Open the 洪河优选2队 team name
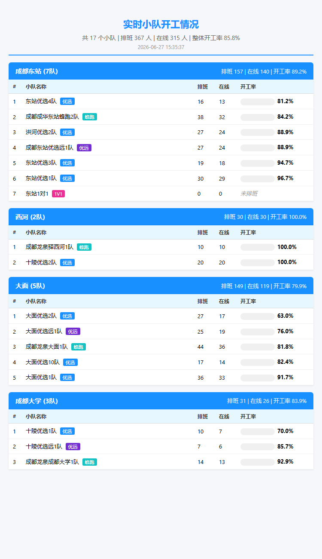The width and height of the screenshot is (322, 559). pos(41,132)
